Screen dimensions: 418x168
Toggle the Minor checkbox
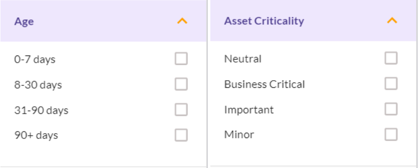pyautogui.click(x=391, y=134)
